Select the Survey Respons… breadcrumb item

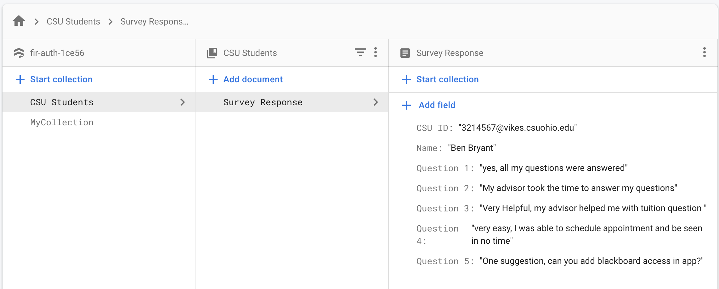[154, 21]
